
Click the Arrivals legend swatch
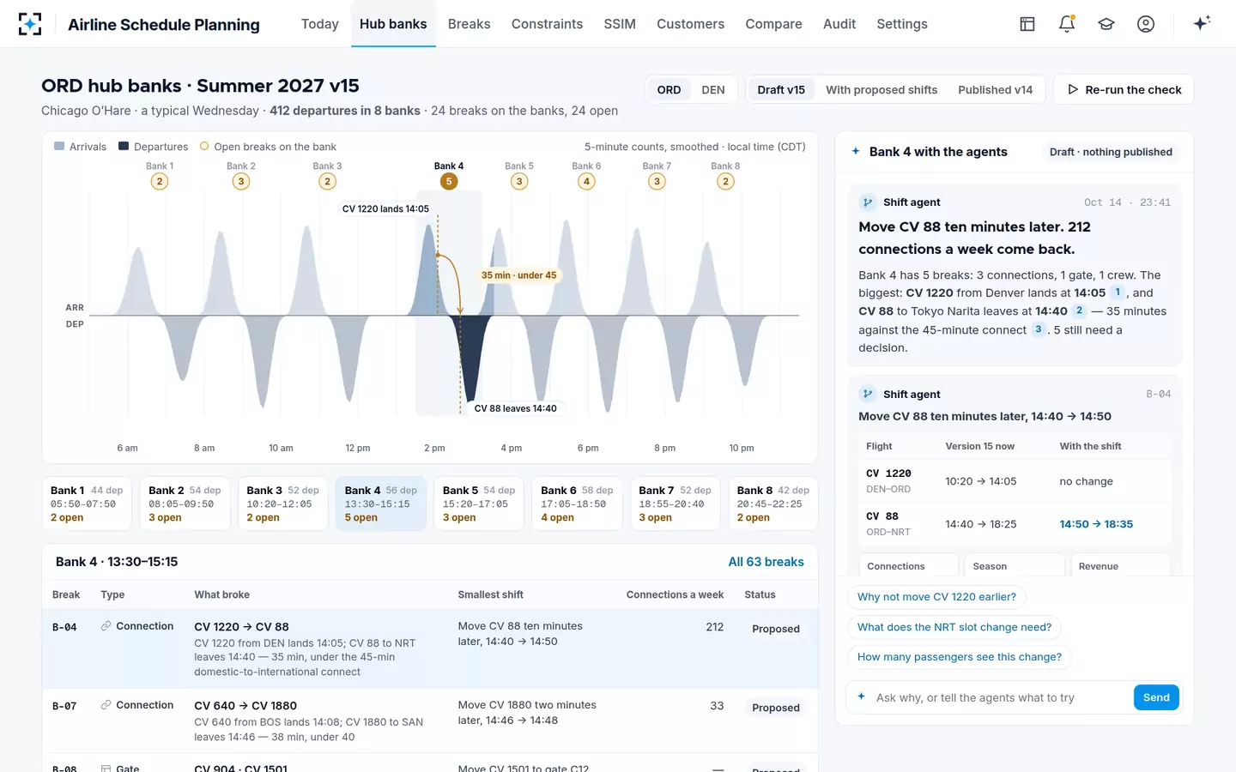point(59,147)
